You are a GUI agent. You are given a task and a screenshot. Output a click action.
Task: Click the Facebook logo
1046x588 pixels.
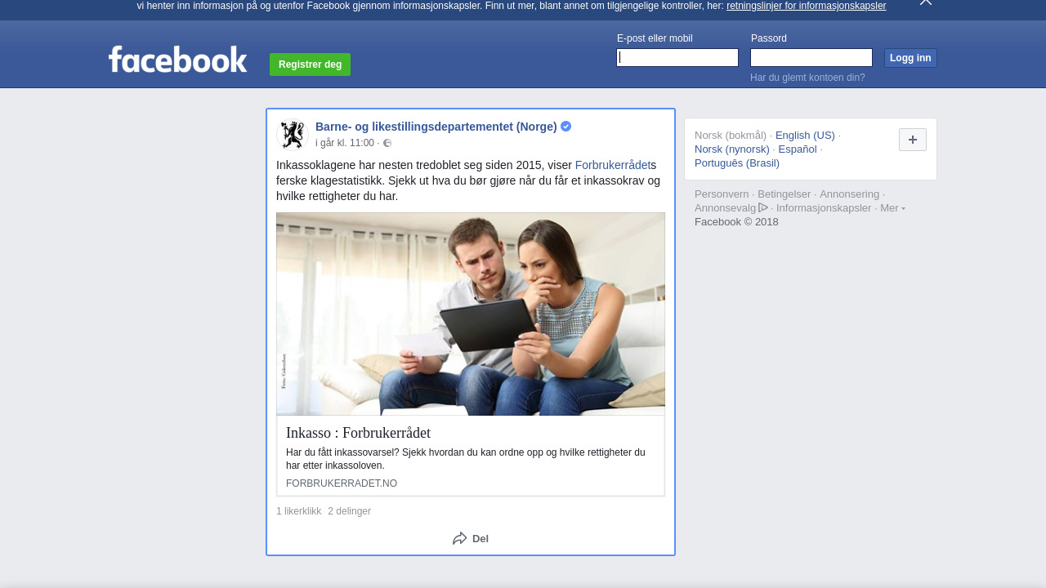pyautogui.click(x=177, y=60)
